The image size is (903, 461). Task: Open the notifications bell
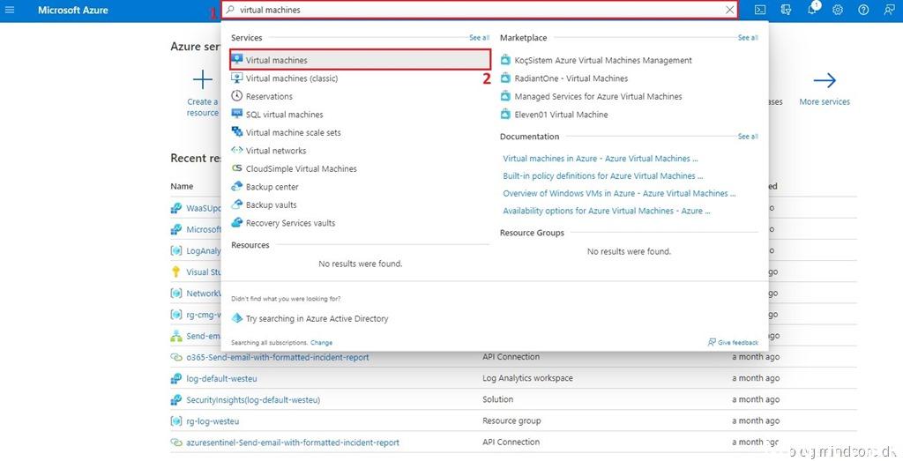pos(812,10)
